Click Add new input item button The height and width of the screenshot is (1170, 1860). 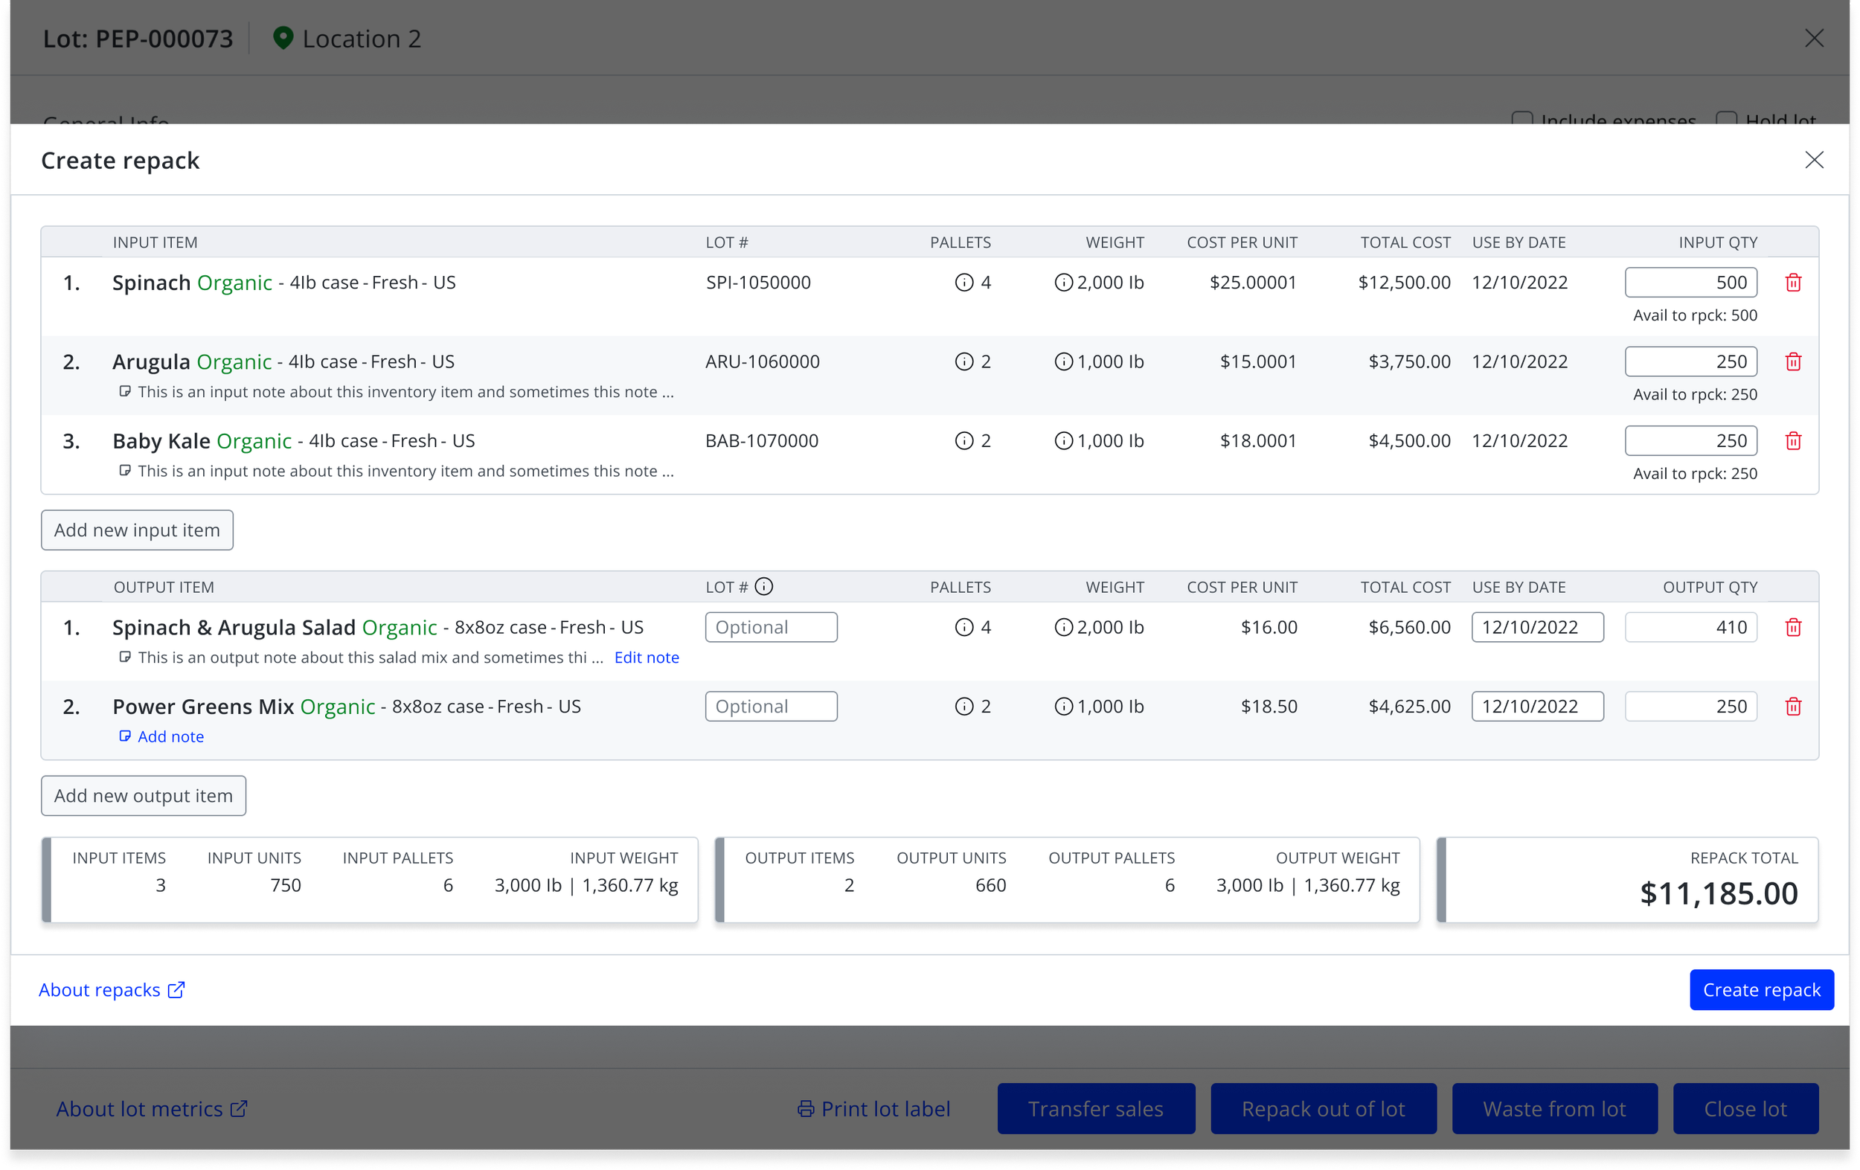[x=137, y=530]
